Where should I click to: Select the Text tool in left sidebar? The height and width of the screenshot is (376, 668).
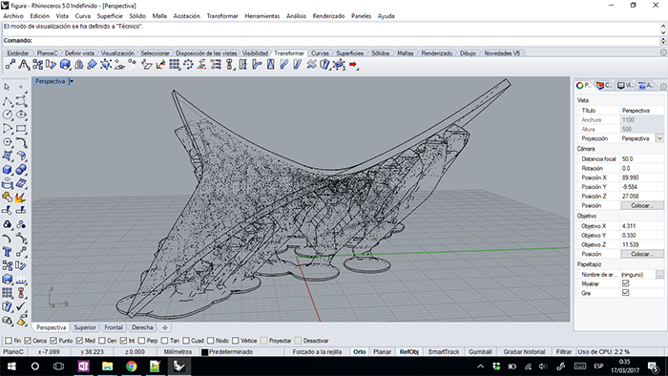tap(8, 252)
